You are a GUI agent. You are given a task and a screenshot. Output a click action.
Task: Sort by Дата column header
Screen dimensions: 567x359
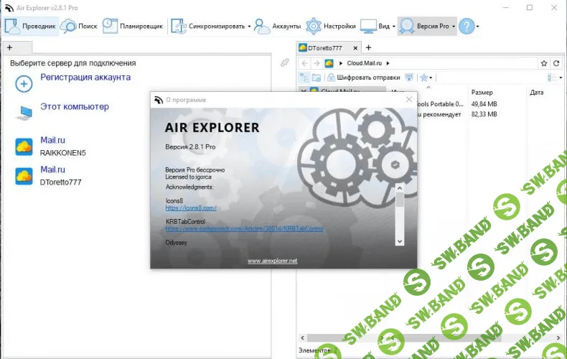point(537,93)
